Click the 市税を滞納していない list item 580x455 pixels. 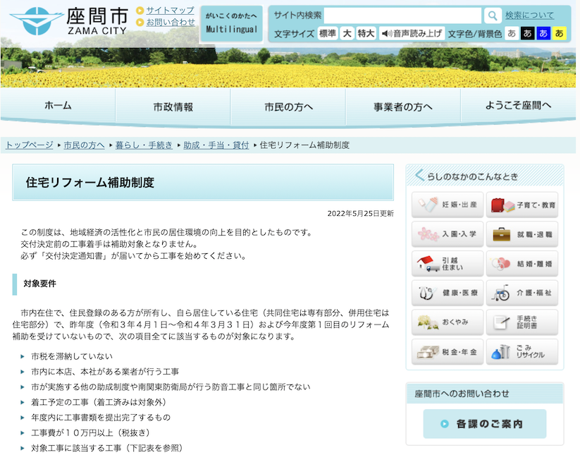pos(72,356)
